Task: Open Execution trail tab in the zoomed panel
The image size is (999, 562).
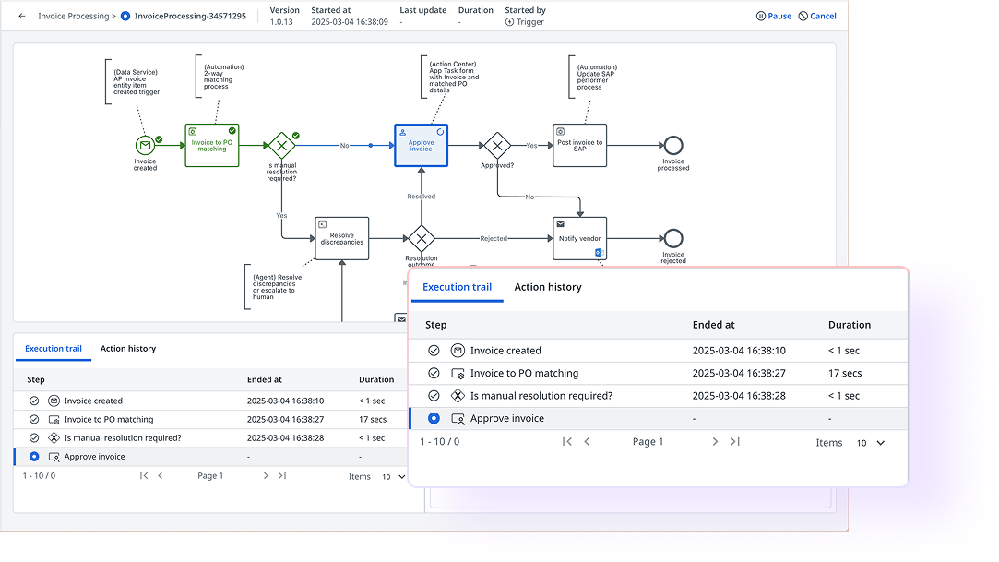Action: [457, 287]
